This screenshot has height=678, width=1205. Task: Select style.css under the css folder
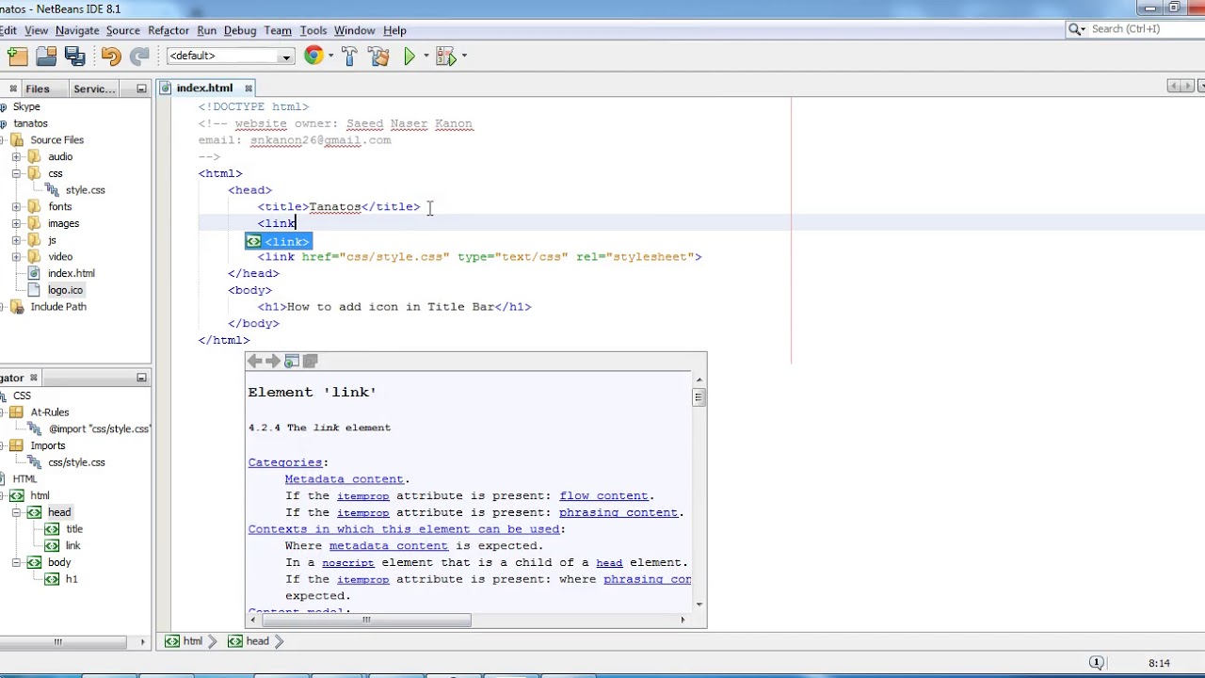(x=85, y=189)
